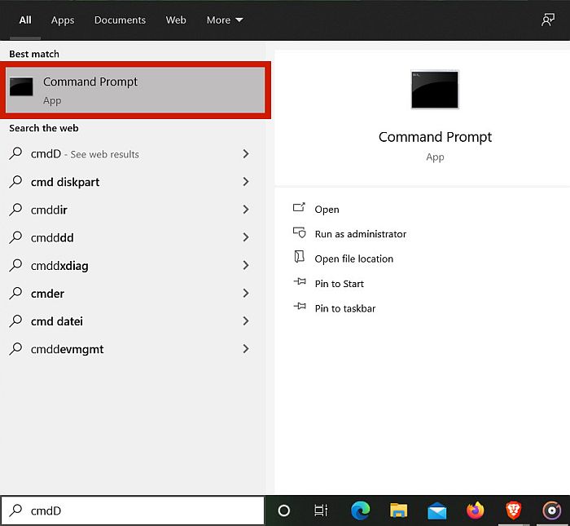The width and height of the screenshot is (570, 526).
Task: Click search icon beside cmdddd
Action: click(15, 237)
